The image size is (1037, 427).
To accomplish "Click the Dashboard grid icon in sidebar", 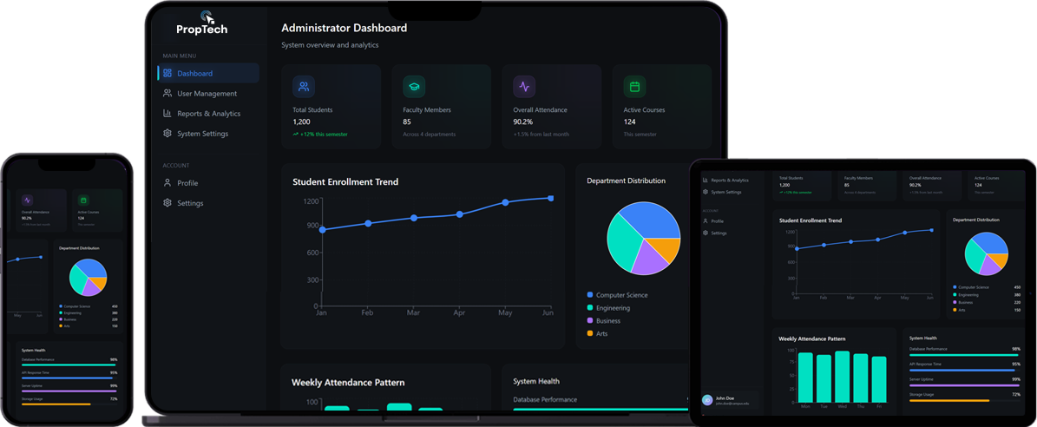I will (x=167, y=74).
